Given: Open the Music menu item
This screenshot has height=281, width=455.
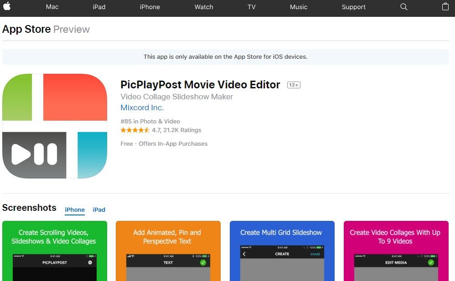Looking at the screenshot, I should coord(298,7).
